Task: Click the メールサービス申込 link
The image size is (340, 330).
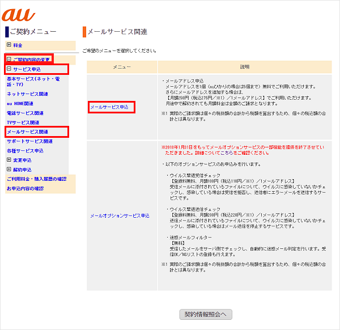Action: pyautogui.click(x=109, y=107)
